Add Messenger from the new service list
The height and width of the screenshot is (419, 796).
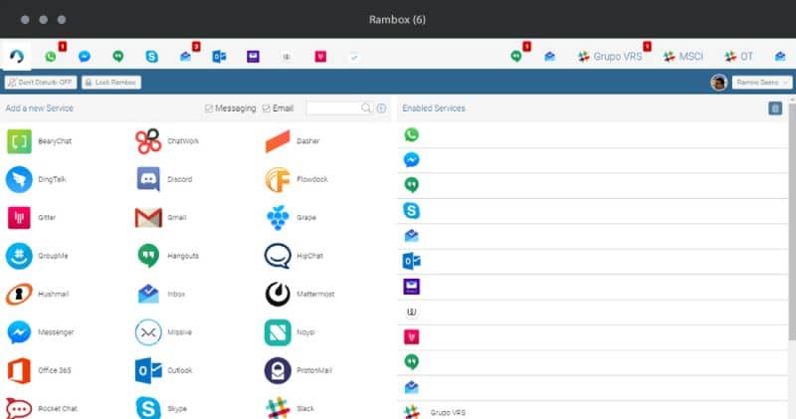pyautogui.click(x=41, y=332)
